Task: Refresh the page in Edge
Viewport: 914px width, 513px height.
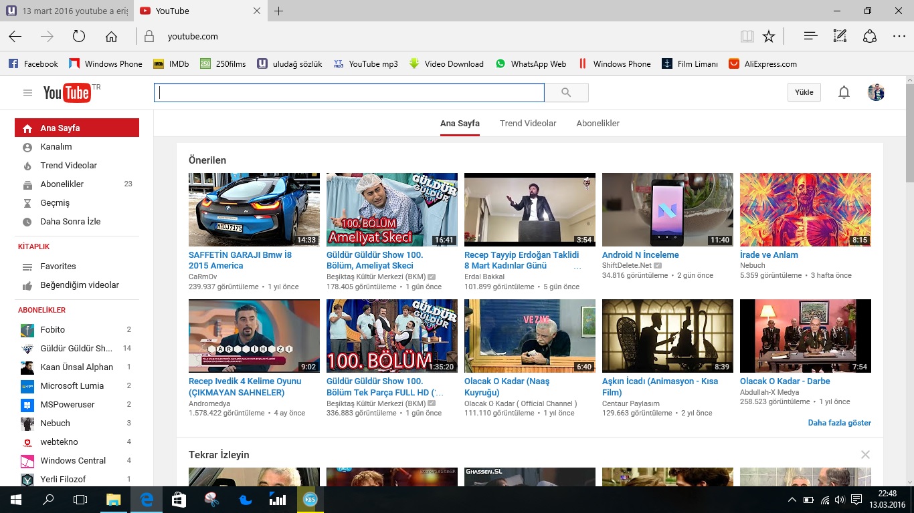Action: tap(79, 36)
